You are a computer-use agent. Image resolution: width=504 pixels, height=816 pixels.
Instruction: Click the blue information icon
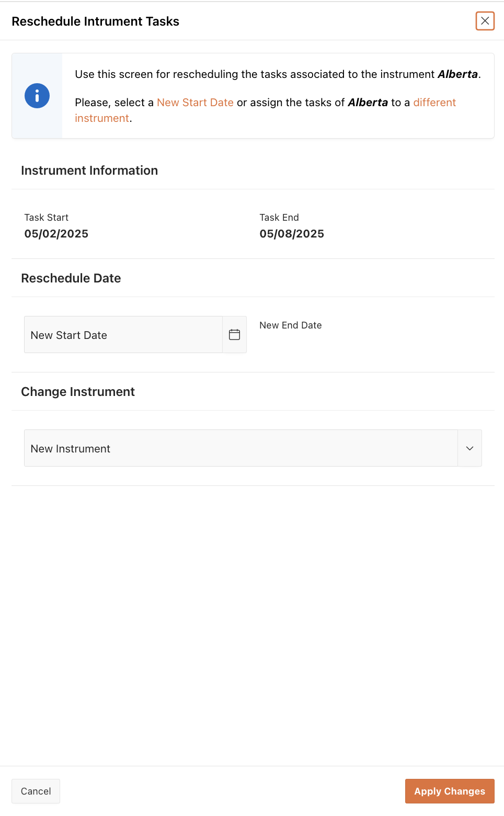click(x=37, y=96)
